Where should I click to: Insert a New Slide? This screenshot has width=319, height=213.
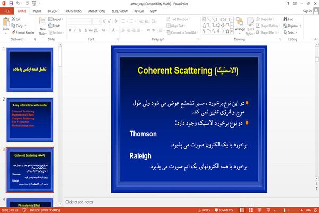43,27
